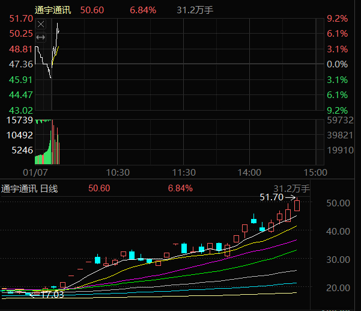
Task: Click the 19910 right volume label
Action: pos(341,150)
